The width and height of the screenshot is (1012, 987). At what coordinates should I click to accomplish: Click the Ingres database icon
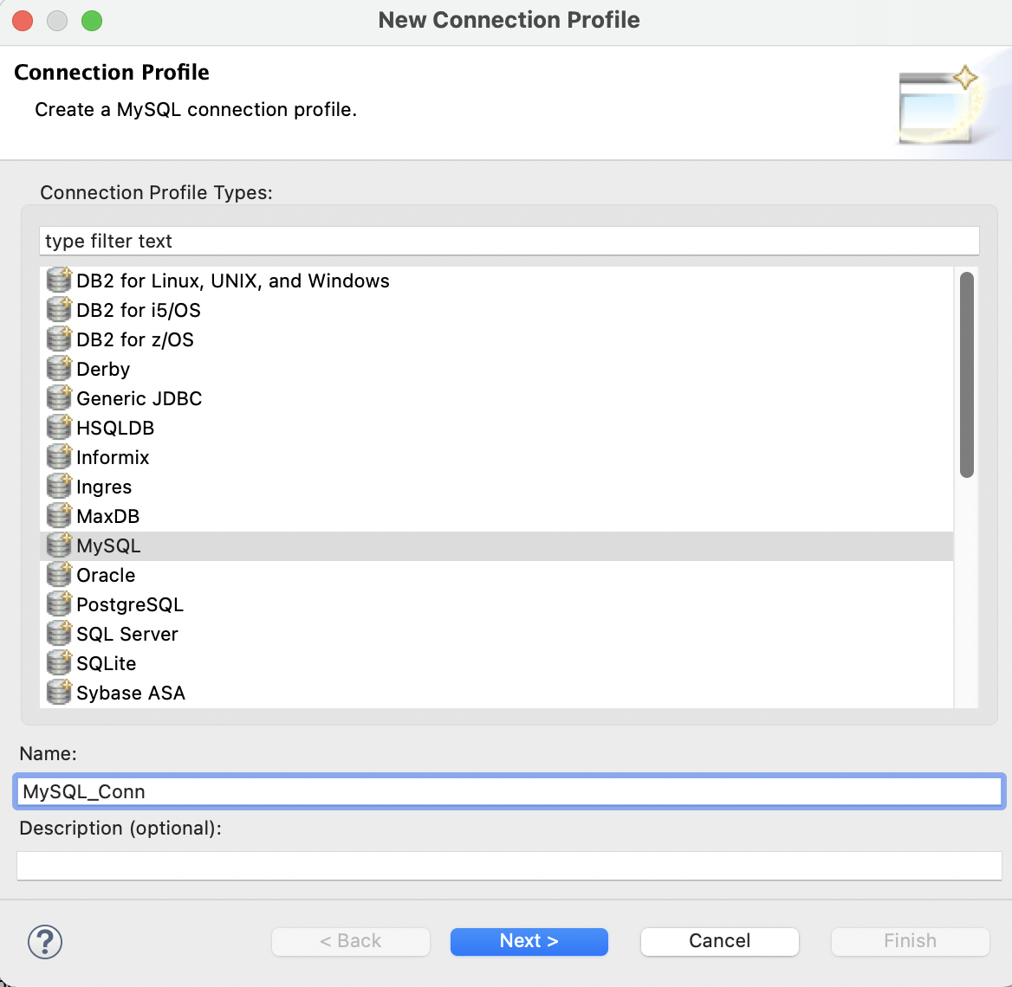pyautogui.click(x=59, y=487)
